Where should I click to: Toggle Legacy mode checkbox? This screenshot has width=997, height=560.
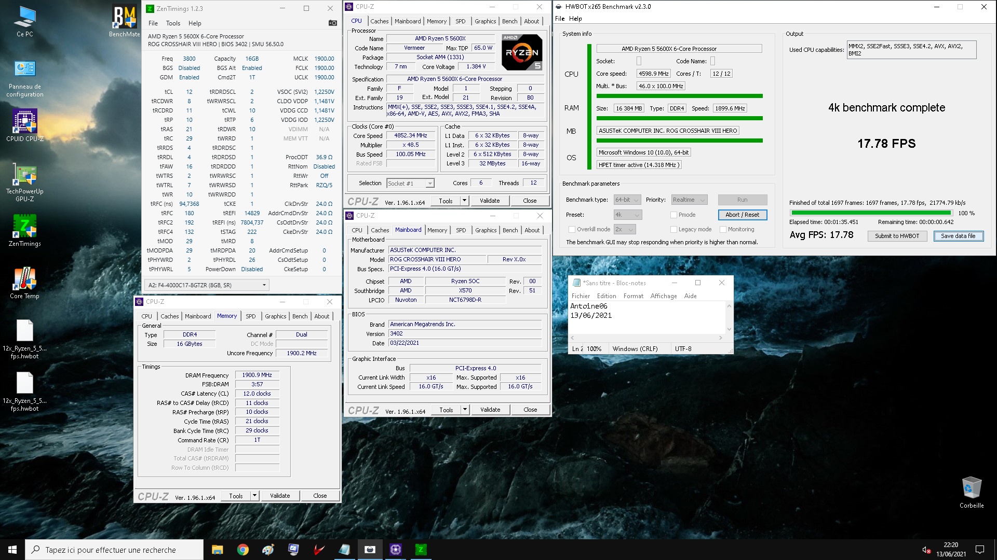click(673, 229)
